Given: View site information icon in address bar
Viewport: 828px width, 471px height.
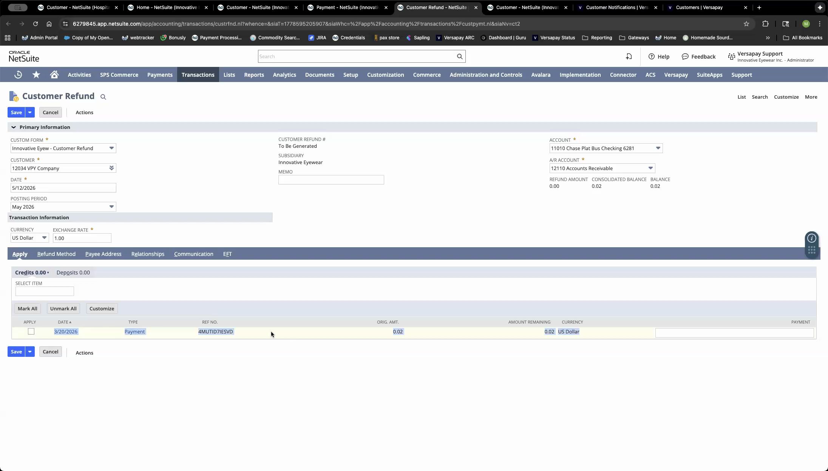Looking at the screenshot, I should [x=65, y=24].
